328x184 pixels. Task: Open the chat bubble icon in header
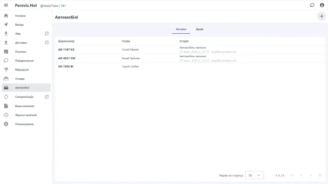[x=312, y=5]
